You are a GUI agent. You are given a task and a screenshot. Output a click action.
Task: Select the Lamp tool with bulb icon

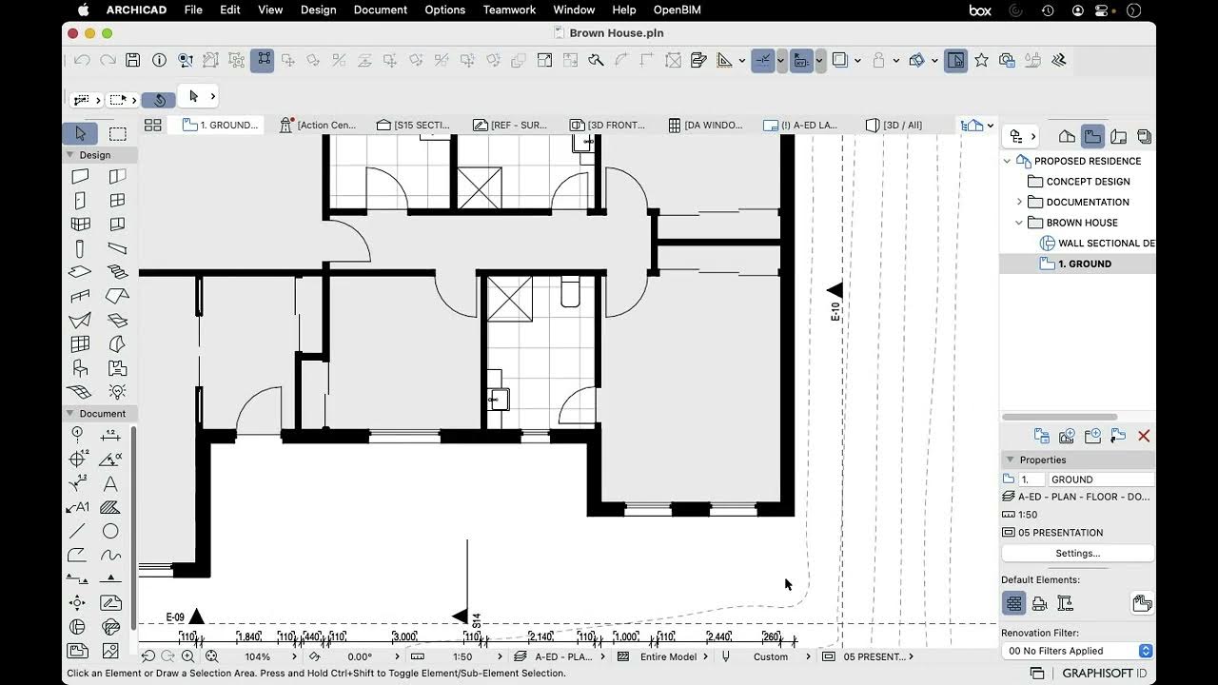tap(117, 392)
